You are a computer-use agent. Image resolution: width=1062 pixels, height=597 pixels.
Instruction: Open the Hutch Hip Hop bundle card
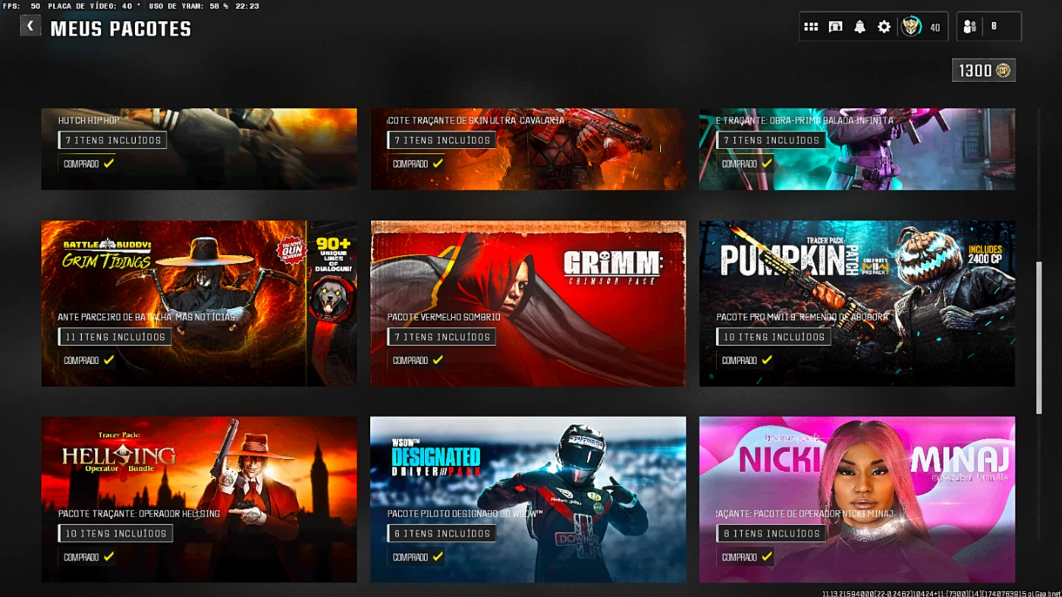199,149
